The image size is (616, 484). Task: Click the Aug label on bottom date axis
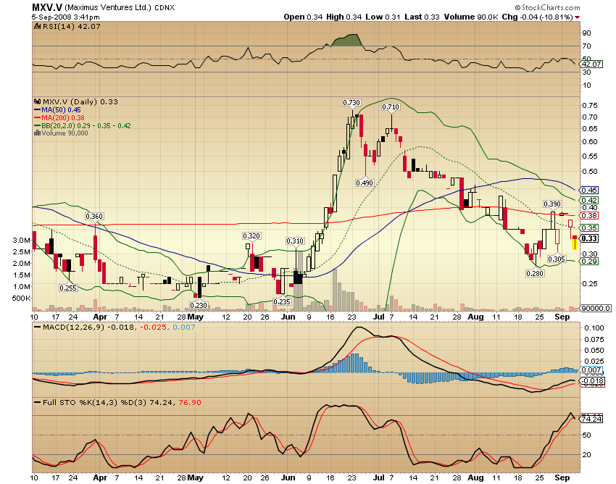point(475,477)
